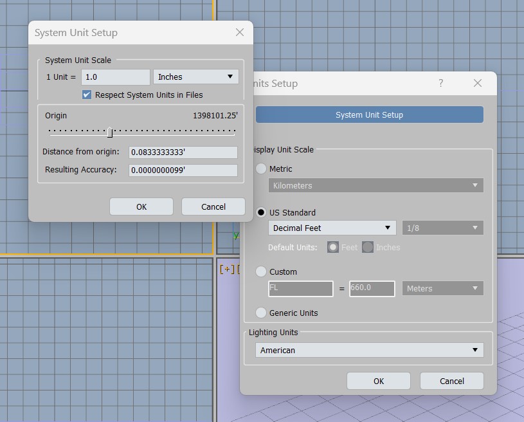Click the 1 Unit value field
The width and height of the screenshot is (524, 422).
pos(116,77)
